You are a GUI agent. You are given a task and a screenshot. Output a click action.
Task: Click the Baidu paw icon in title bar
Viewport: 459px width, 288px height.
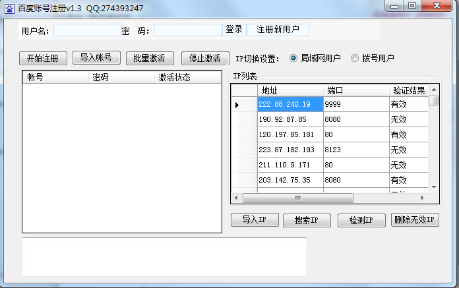click(9, 9)
